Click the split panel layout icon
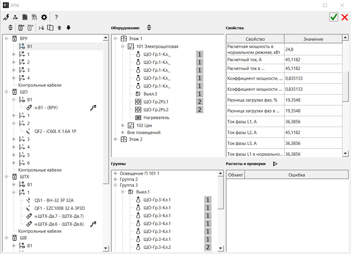This screenshot has height=254, width=351. tap(50, 28)
